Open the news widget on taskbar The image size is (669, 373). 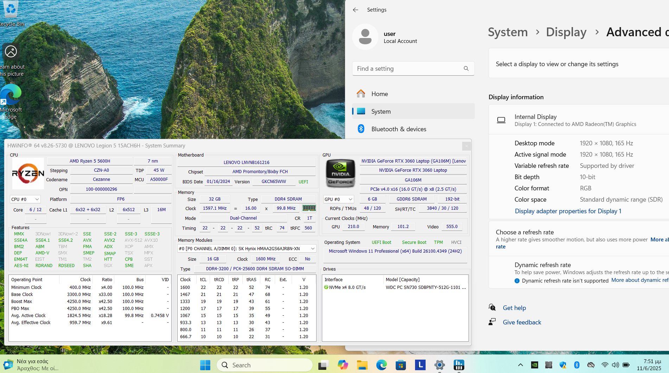click(32, 365)
